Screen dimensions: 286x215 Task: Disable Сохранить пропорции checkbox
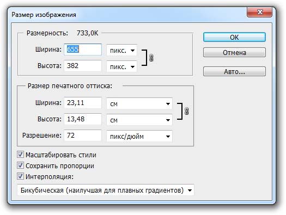tap(20, 165)
